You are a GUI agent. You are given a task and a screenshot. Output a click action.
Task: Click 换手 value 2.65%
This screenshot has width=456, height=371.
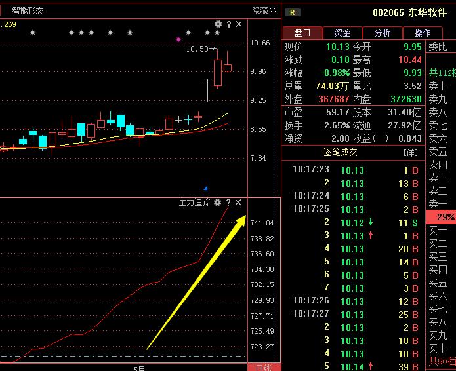[337, 125]
